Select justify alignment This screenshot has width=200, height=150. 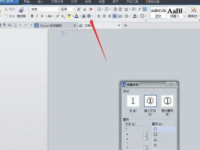tap(115, 16)
